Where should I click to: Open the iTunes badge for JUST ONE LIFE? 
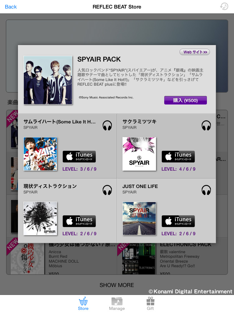178,221
